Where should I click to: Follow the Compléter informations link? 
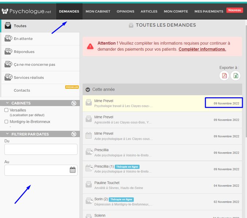click(202, 49)
